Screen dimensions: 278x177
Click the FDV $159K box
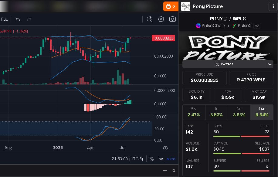coord(228,95)
